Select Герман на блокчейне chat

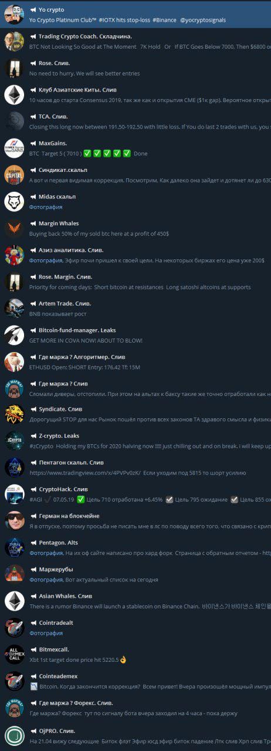coord(135,522)
